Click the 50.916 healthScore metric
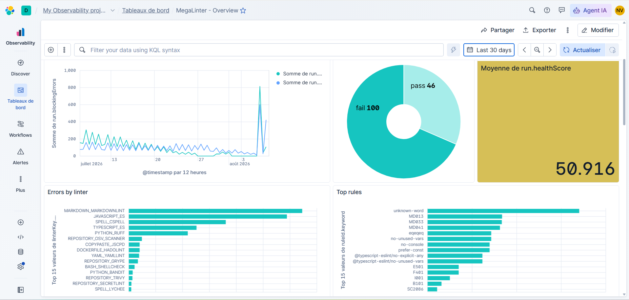 pyautogui.click(x=585, y=169)
